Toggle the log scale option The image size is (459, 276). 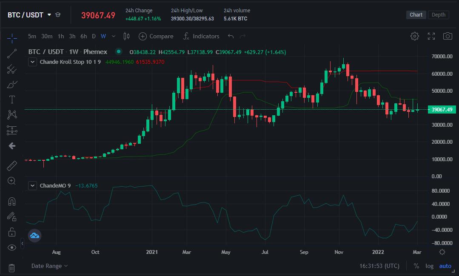(430, 266)
